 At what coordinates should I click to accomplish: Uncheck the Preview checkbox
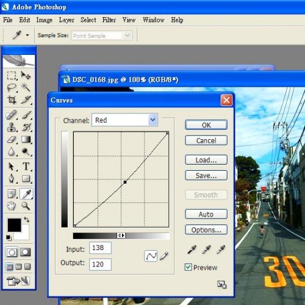(188, 267)
